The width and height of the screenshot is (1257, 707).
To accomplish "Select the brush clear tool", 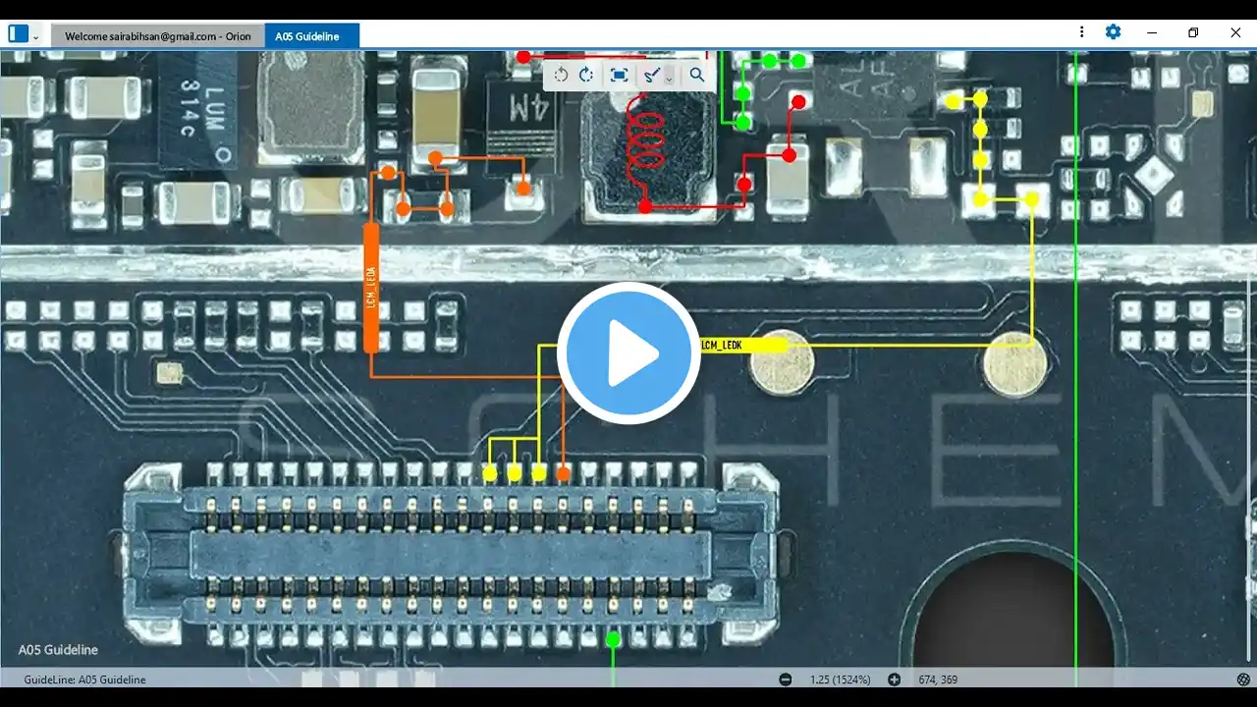I will 650,75.
